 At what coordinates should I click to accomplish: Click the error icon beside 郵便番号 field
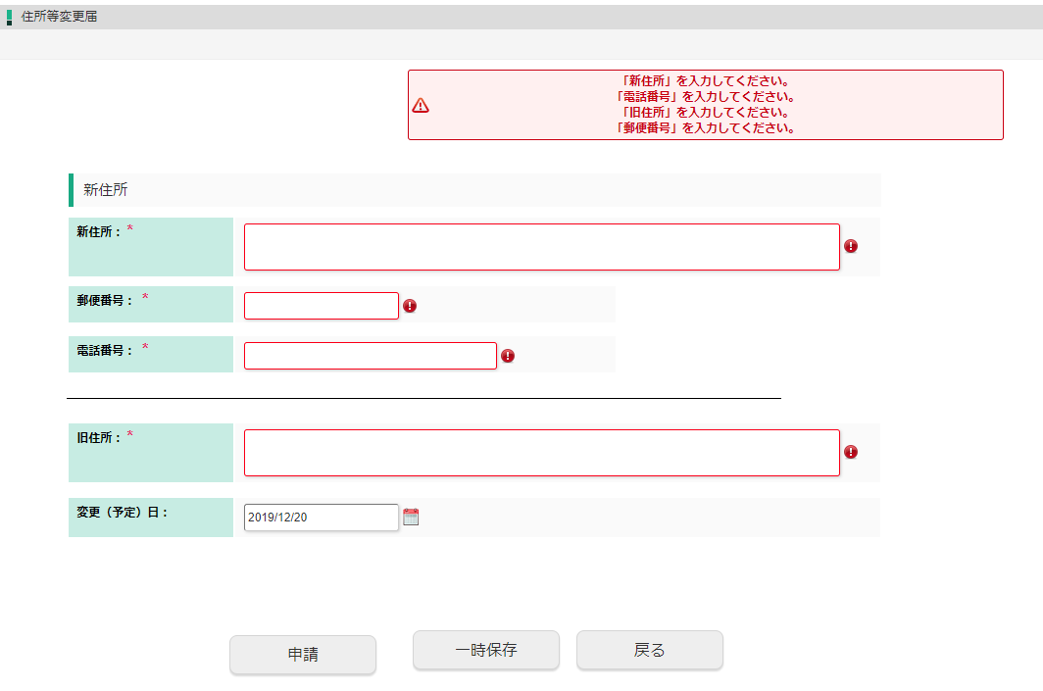(410, 306)
